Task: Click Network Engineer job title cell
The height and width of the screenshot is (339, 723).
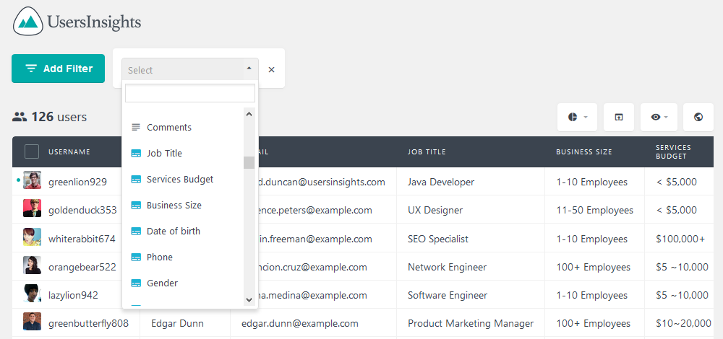Action: 448,268
